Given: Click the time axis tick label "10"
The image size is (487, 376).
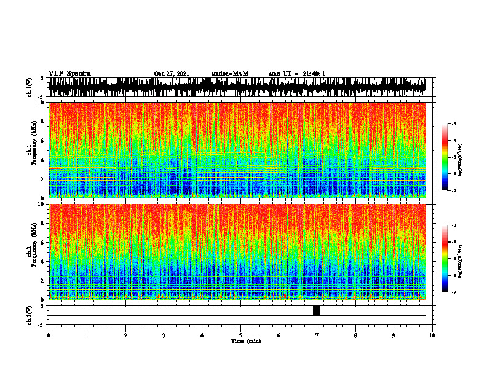Looking at the screenshot, I should pyautogui.click(x=432, y=335).
